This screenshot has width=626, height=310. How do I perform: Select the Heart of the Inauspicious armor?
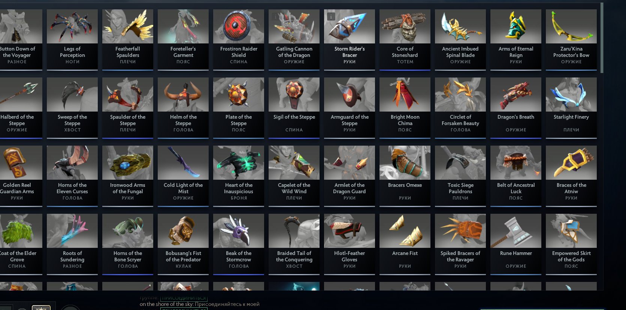coord(239,176)
